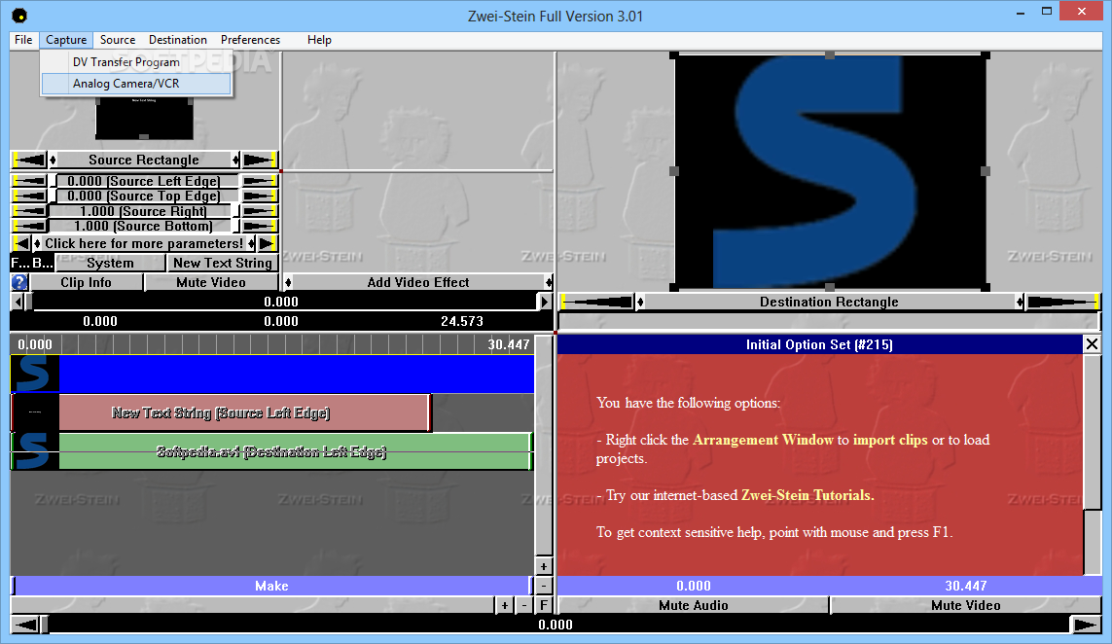Image resolution: width=1112 pixels, height=644 pixels.
Task: Click the System button
Action: pyautogui.click(x=110, y=263)
